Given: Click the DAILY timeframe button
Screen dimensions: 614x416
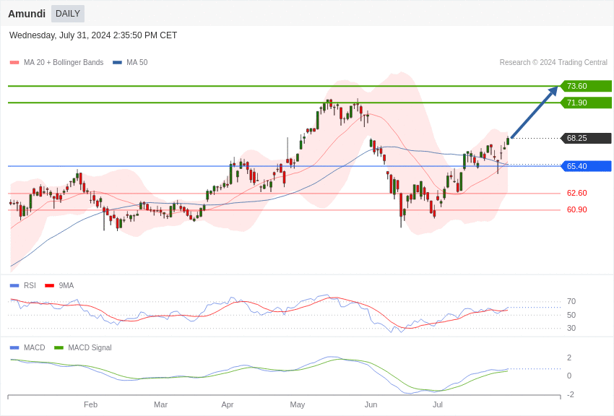Looking at the screenshot, I should 68,14.
